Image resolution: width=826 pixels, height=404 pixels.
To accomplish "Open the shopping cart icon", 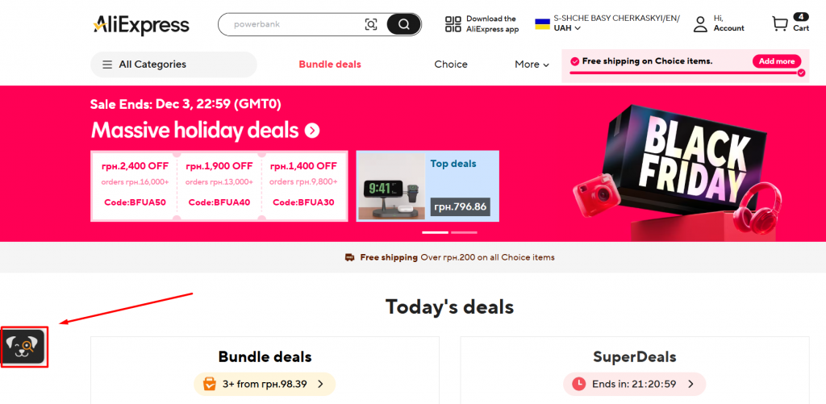I will (x=780, y=24).
